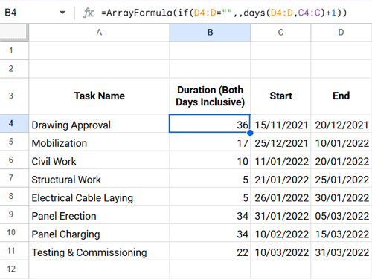
Task: Select the Structural Work cell
Action: [99, 178]
